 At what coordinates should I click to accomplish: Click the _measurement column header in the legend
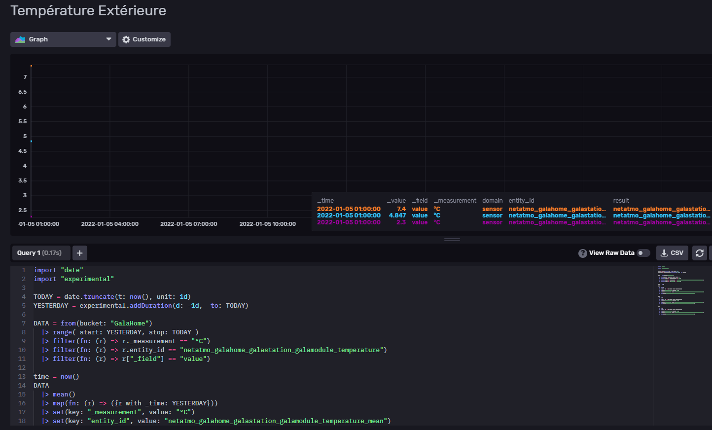(455, 201)
